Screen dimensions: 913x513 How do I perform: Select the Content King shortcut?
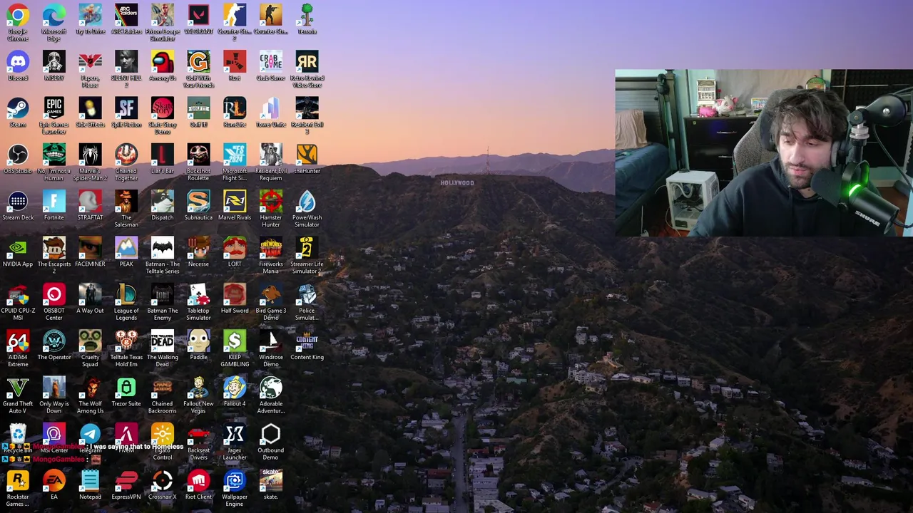(x=307, y=341)
